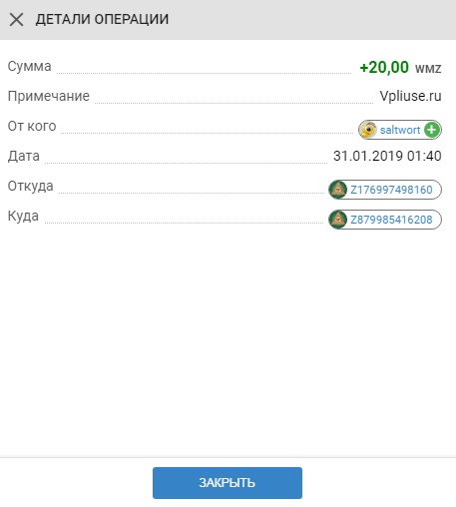Click wallet icon beside Z879985416208

pyautogui.click(x=338, y=220)
